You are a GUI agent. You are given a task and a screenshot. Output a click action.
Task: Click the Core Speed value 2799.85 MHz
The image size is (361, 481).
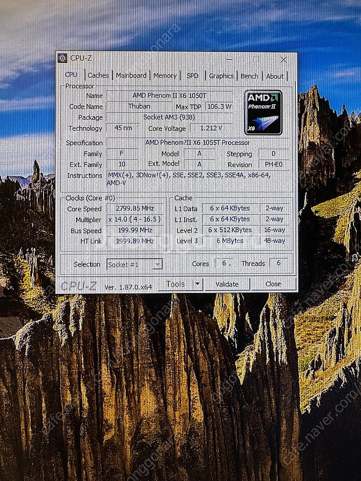135,209
